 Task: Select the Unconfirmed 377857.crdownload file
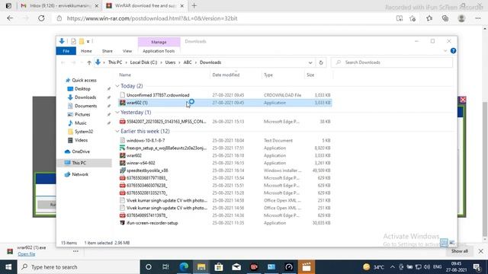(x=226, y=95)
